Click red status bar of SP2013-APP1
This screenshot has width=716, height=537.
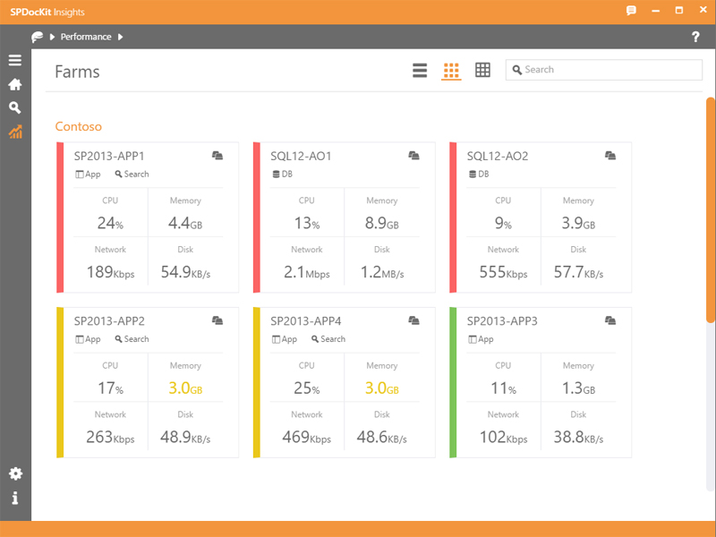(60, 217)
